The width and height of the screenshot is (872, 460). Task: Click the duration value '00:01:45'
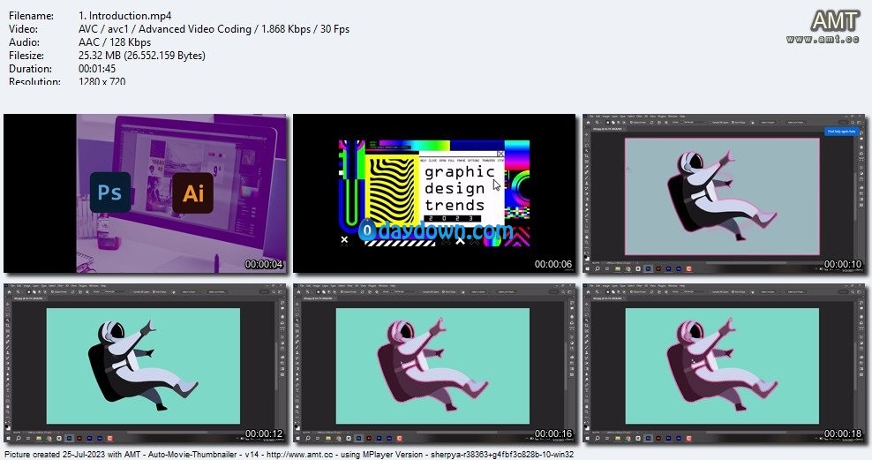[x=97, y=69]
